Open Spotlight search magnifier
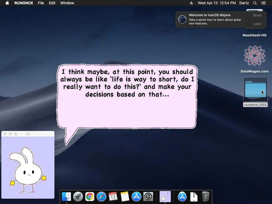This screenshot has height=204, width=272. point(255,3)
